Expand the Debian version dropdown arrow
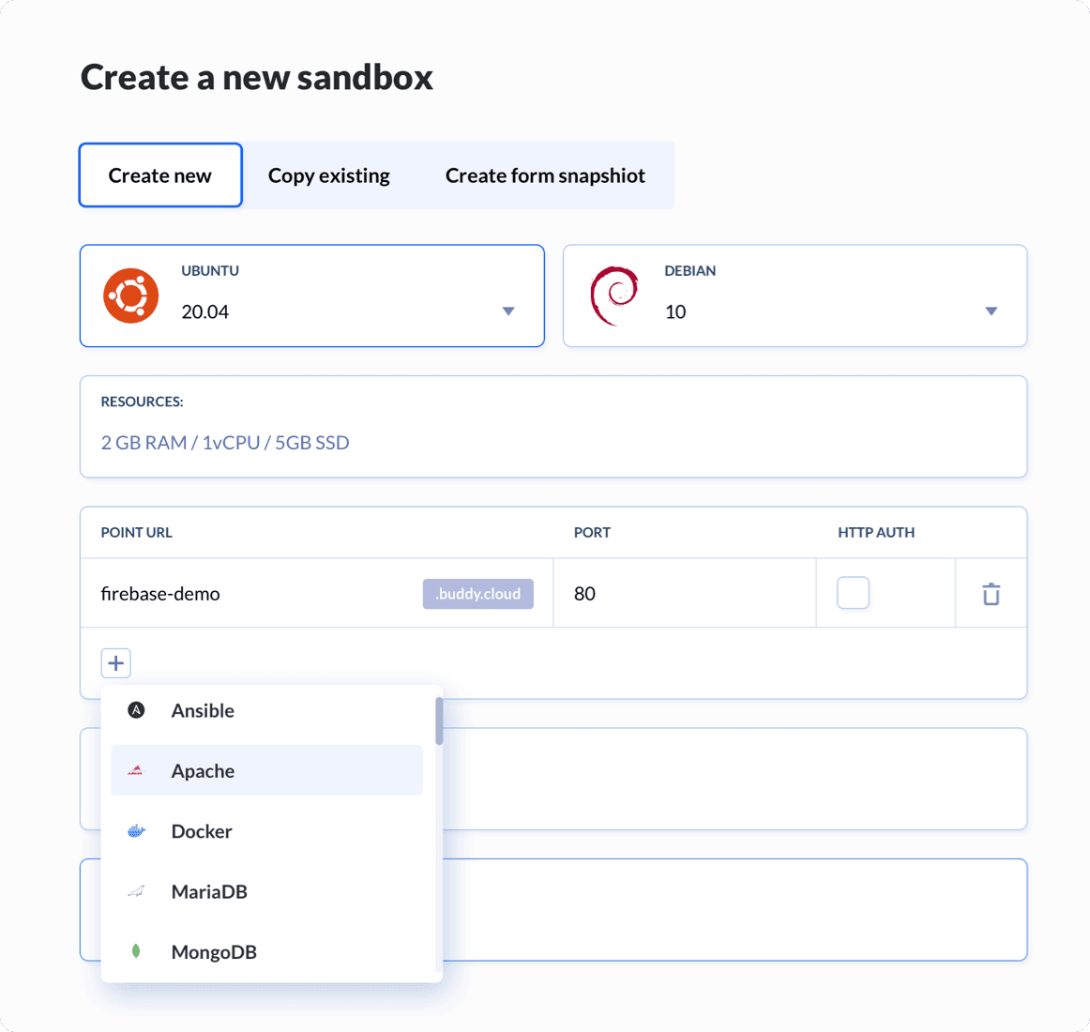 pyautogui.click(x=991, y=311)
